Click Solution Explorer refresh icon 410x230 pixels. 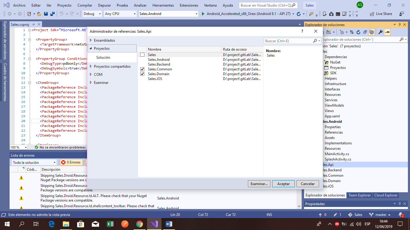(x=358, y=32)
